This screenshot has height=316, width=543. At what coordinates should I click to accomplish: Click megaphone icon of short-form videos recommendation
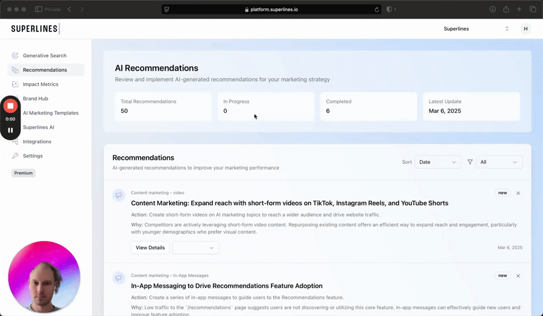point(119,195)
